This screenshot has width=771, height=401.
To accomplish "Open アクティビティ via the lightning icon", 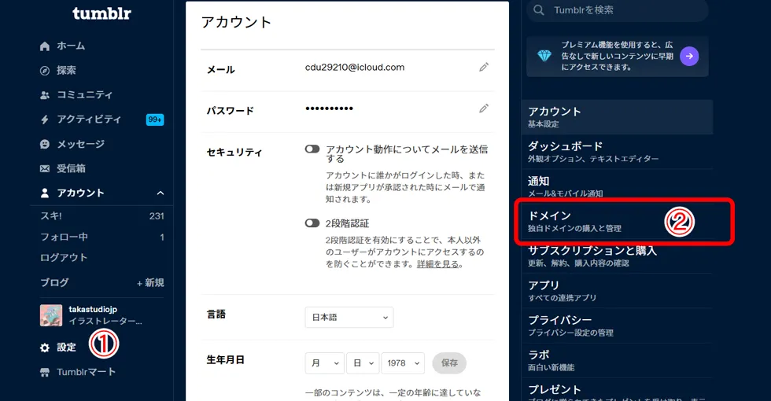I will click(x=45, y=120).
